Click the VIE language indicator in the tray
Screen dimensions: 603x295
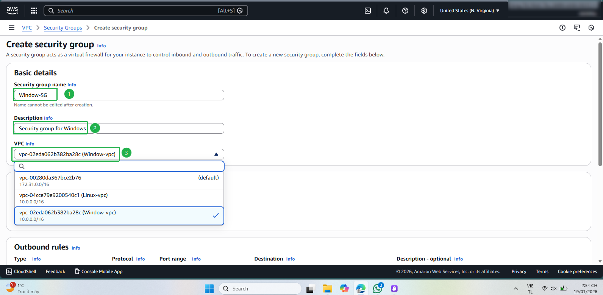[530, 289]
